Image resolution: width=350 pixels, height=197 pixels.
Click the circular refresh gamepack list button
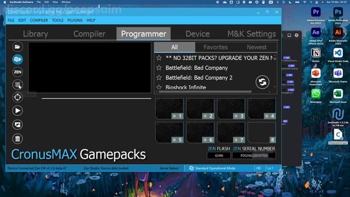(262, 82)
